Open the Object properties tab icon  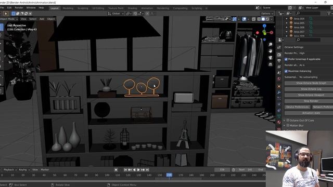pos(279,87)
